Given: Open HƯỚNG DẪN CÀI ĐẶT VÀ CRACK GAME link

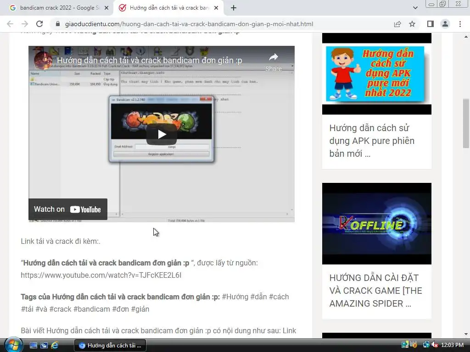Looking at the screenshot, I should 375,291.
